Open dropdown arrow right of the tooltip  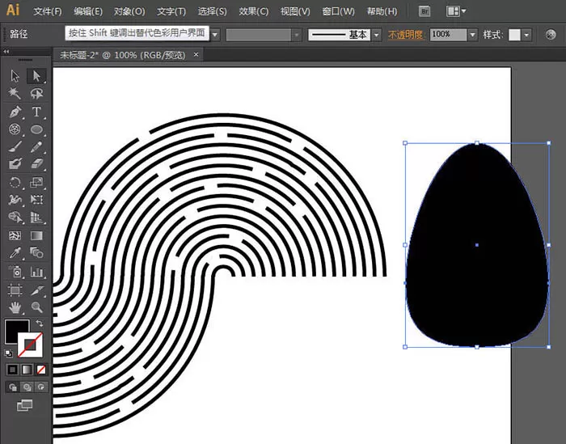tap(215, 35)
